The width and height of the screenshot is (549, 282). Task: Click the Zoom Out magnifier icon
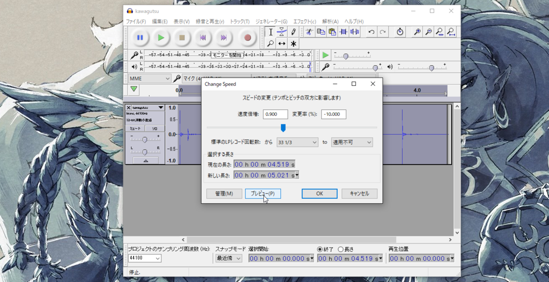pos(428,32)
